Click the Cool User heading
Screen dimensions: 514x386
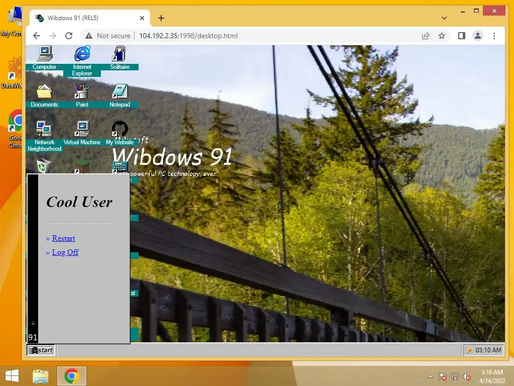point(79,202)
